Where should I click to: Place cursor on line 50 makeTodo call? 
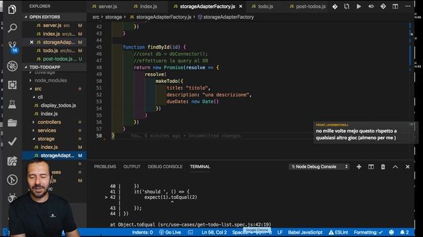169,81
